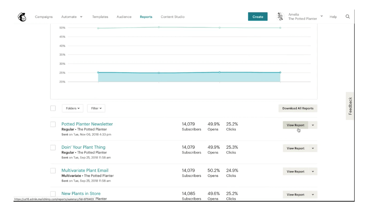The height and width of the screenshot is (210, 369).
Task: Expand the Amelia account dropdown arrow
Action: 322,16
